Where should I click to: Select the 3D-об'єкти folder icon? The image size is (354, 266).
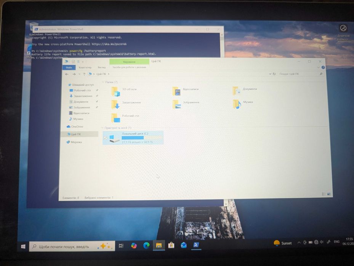click(x=115, y=92)
